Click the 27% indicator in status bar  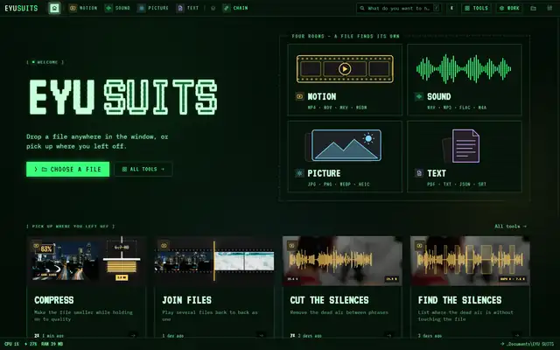tap(31, 344)
